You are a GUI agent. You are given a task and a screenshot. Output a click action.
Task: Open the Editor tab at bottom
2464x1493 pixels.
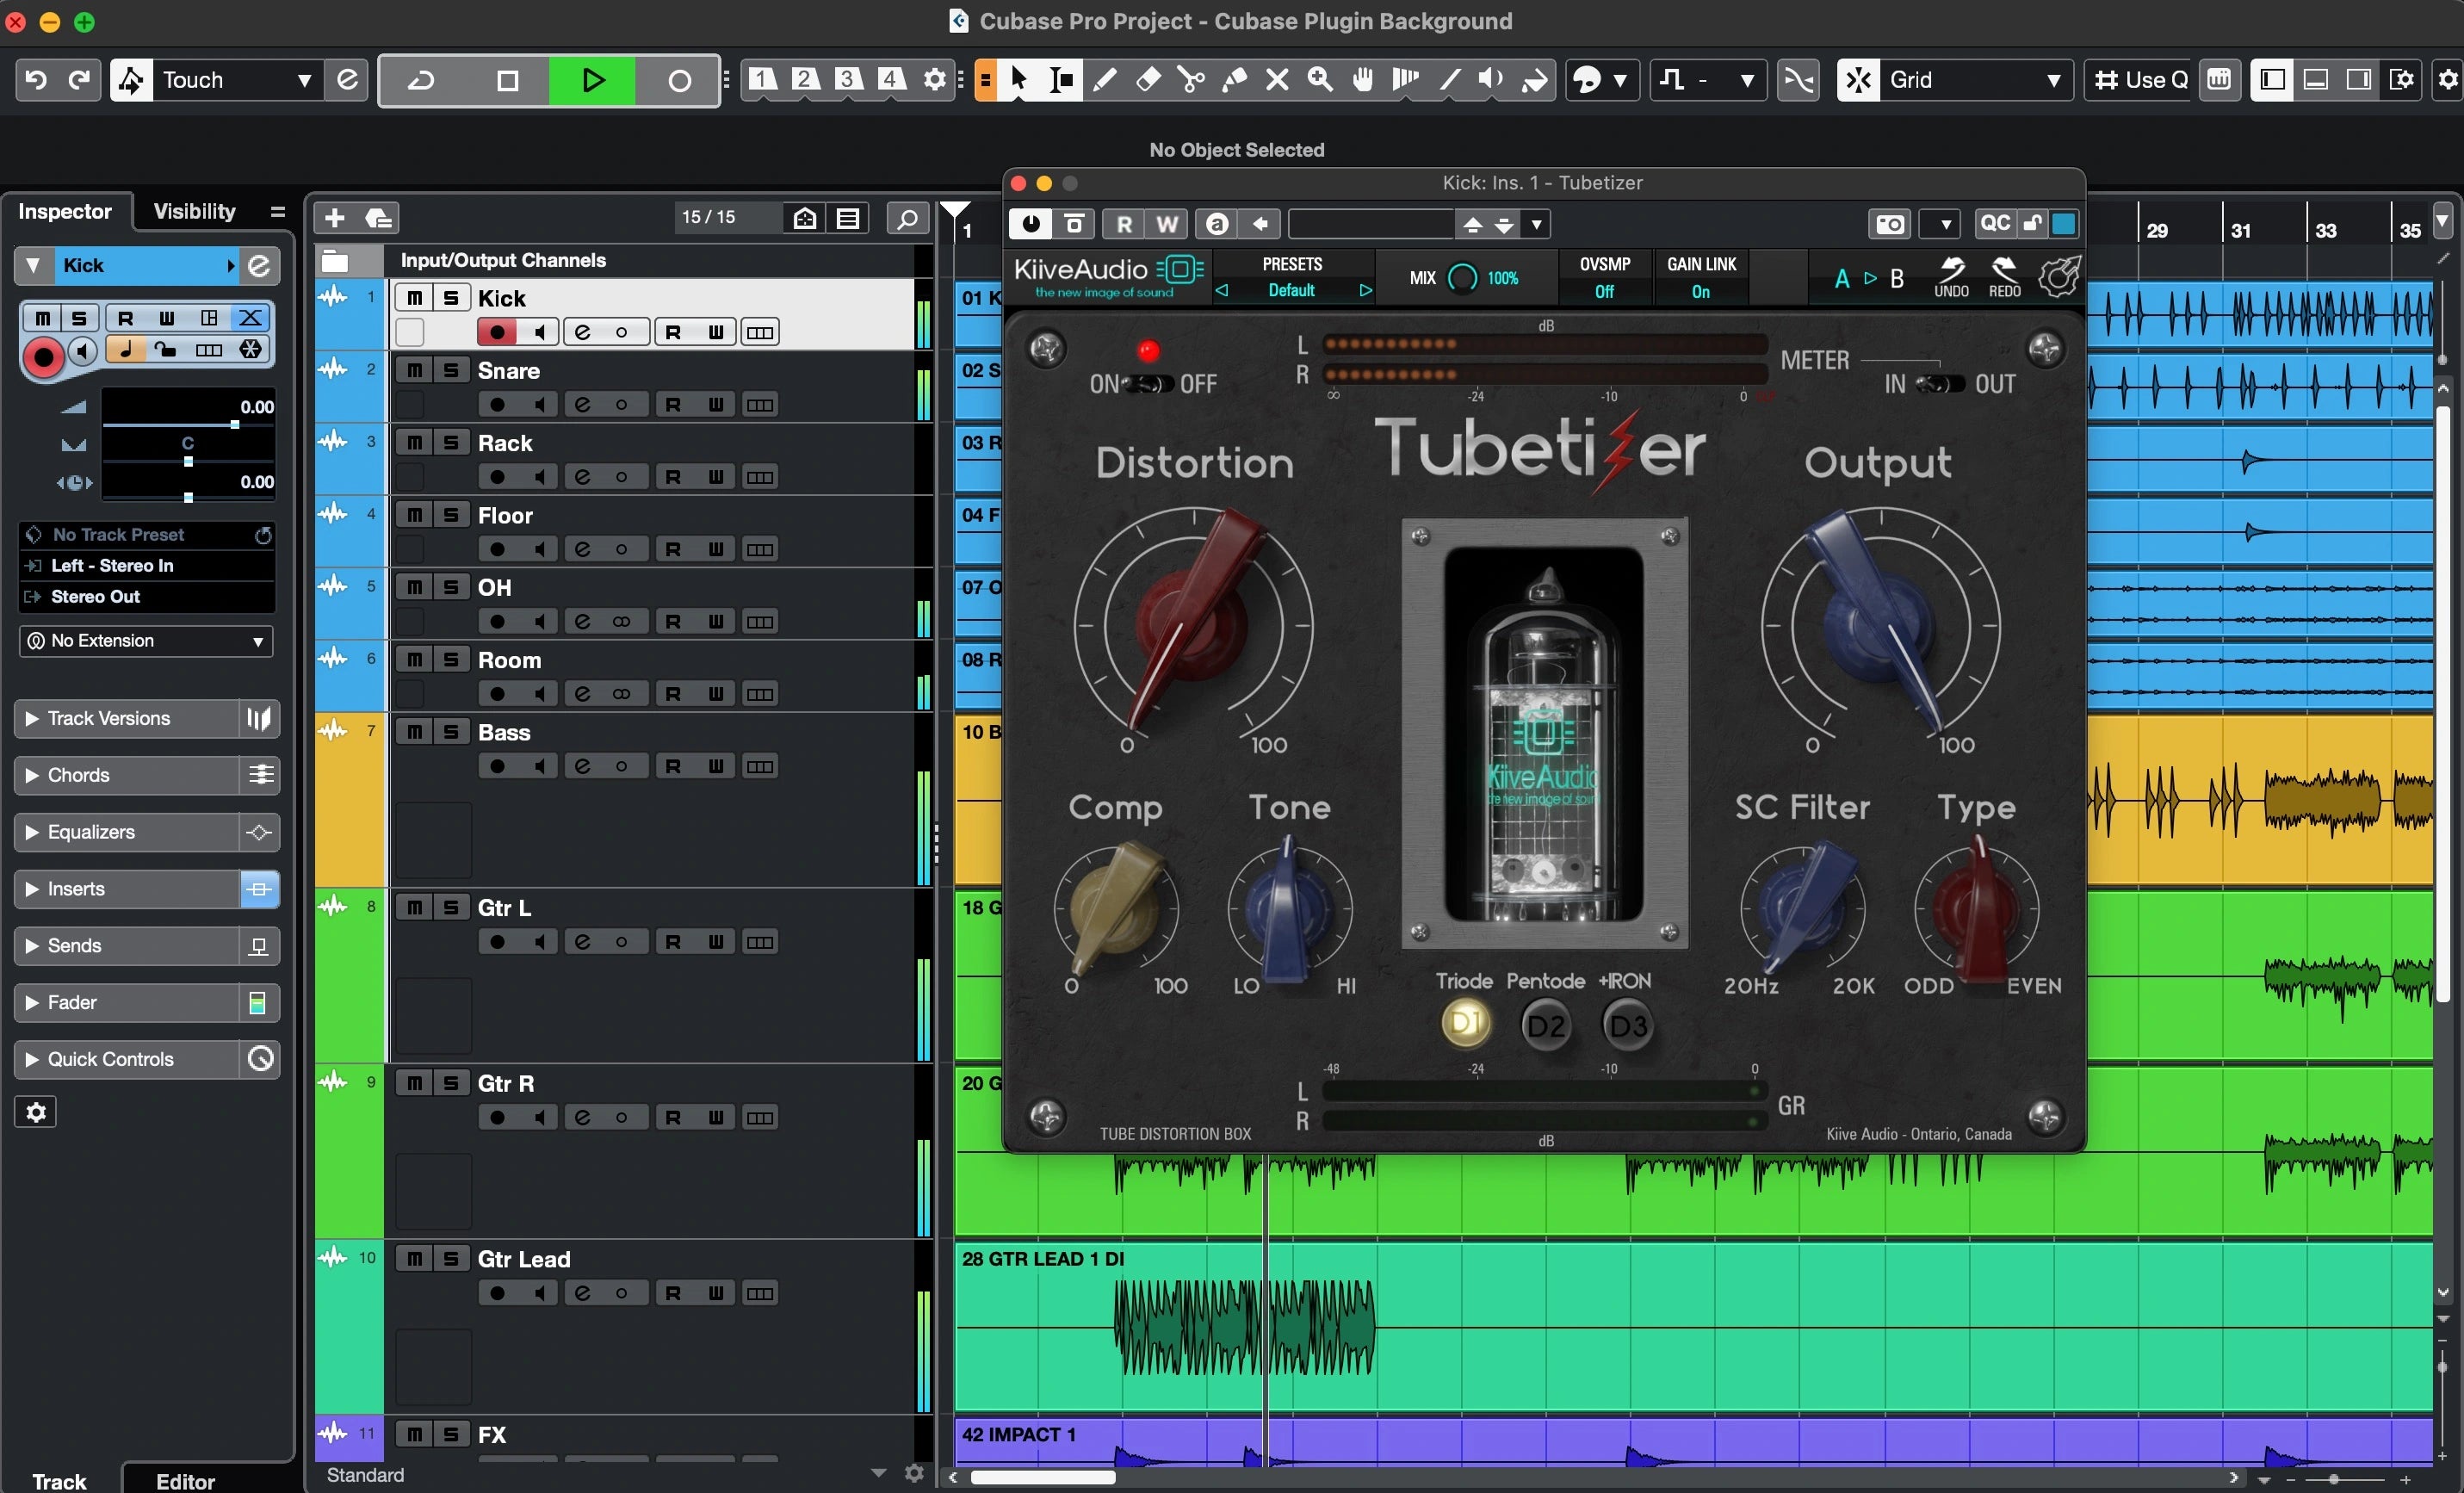[185, 1480]
